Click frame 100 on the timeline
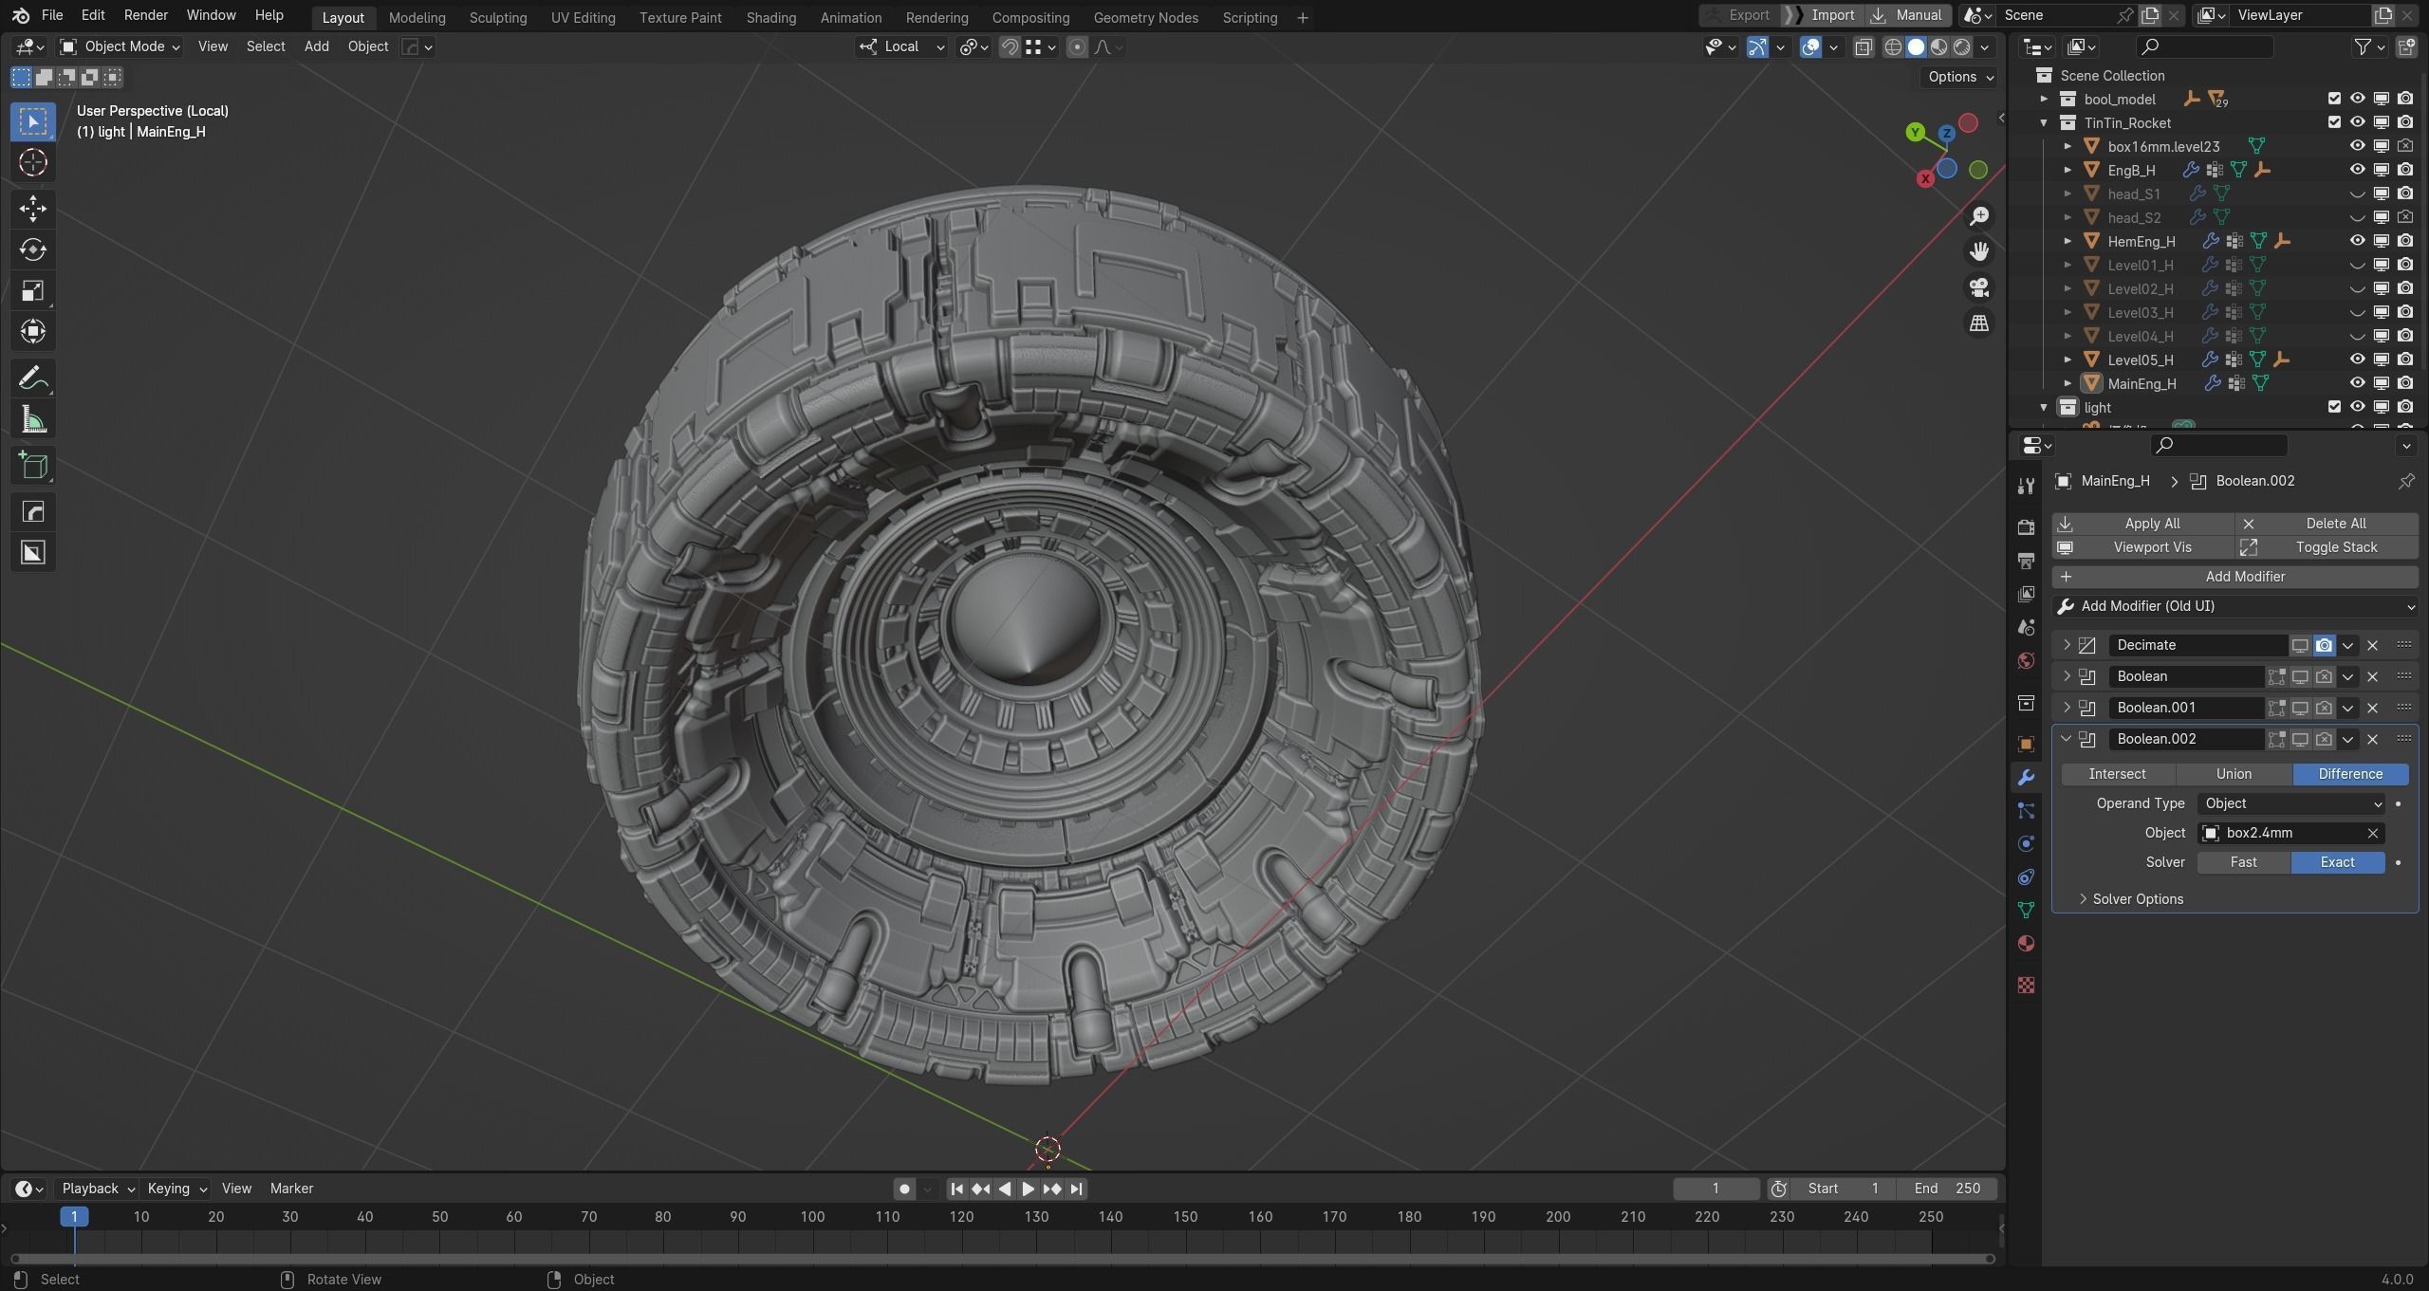Viewport: 2429px width, 1291px height. 812,1217
